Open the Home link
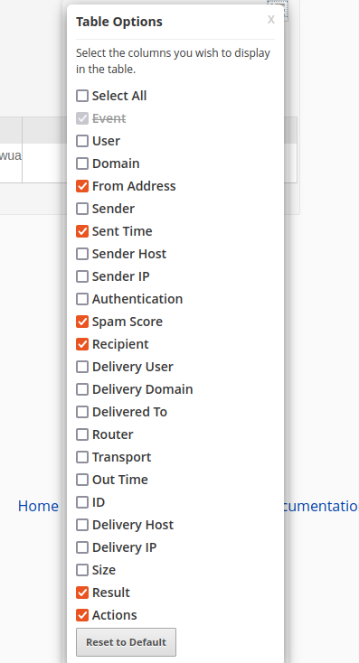The image size is (359, 663). [38, 506]
